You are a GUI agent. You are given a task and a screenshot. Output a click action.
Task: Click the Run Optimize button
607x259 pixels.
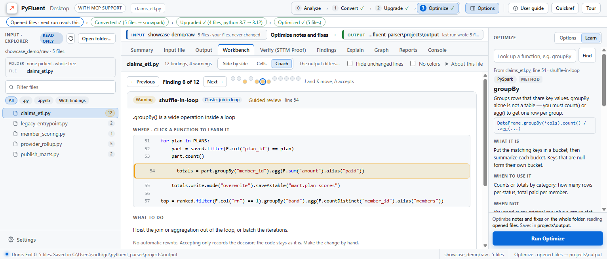tap(548, 238)
